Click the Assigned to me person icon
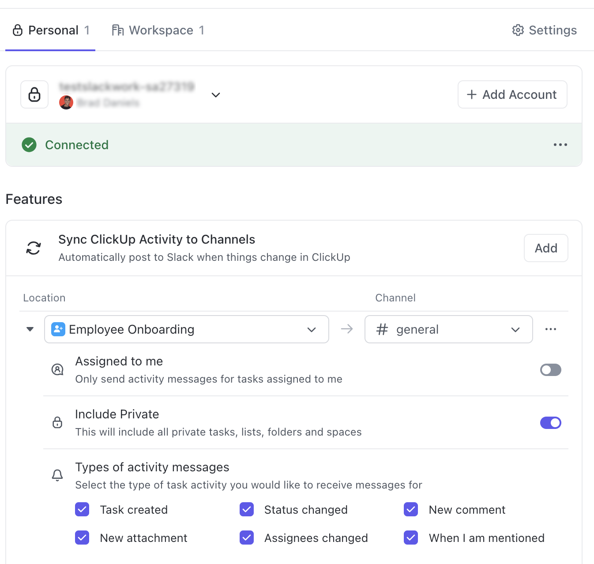 pos(57,369)
